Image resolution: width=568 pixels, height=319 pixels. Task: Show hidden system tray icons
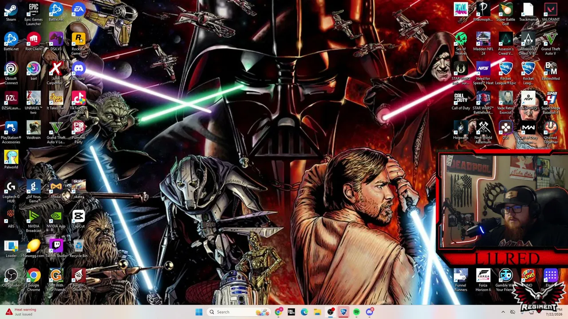click(503, 312)
